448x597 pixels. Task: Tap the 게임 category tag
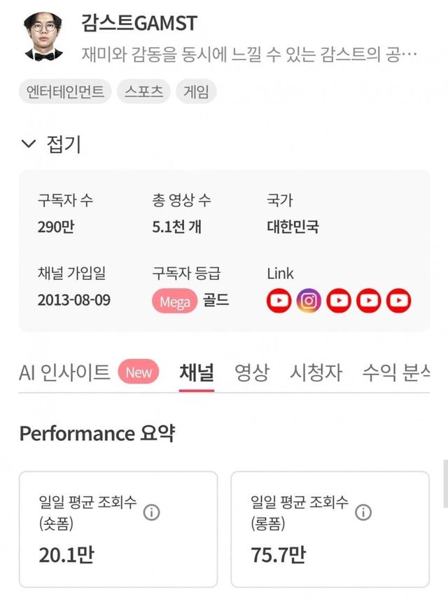(x=197, y=92)
